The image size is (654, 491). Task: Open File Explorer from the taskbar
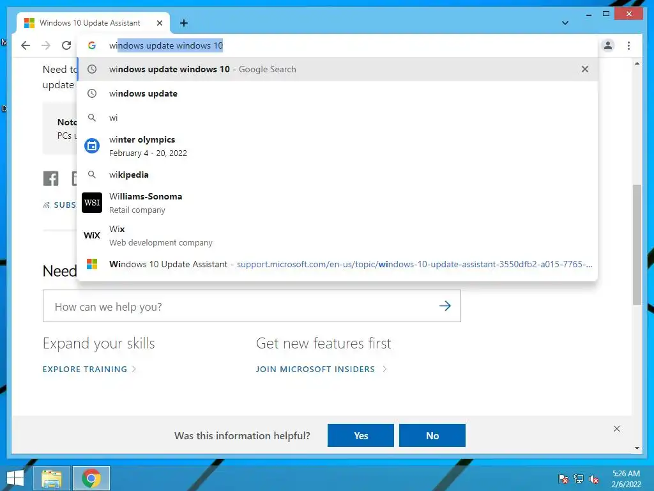tap(51, 478)
